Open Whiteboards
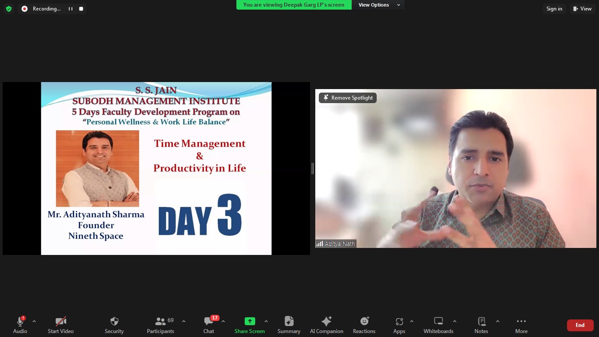The width and height of the screenshot is (599, 337). click(x=439, y=325)
